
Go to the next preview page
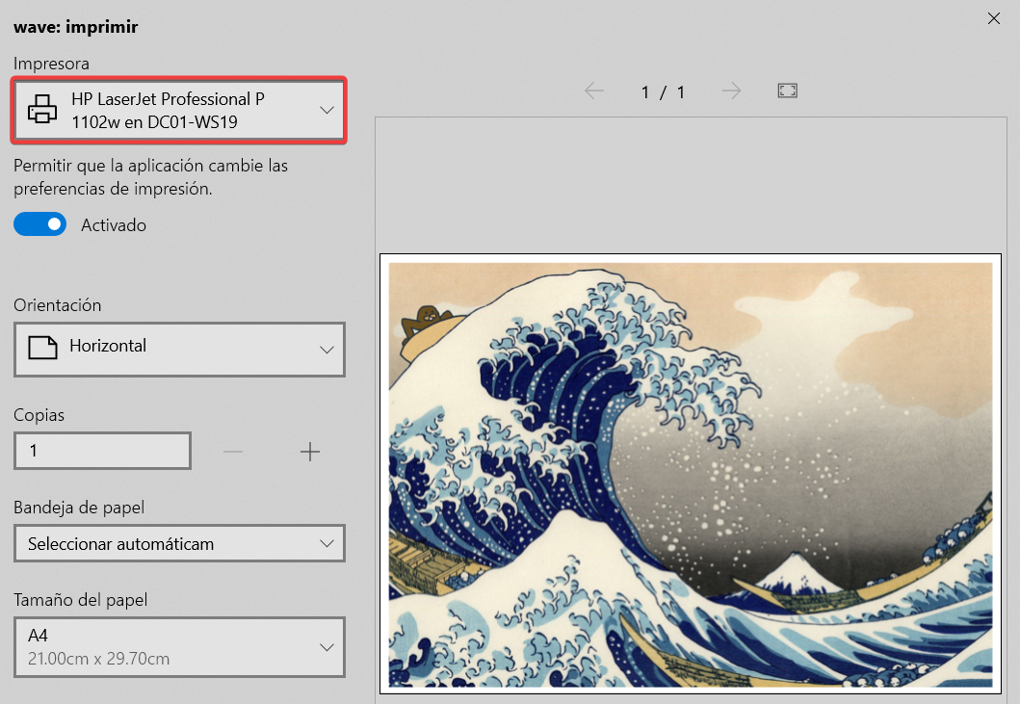pyautogui.click(x=732, y=91)
